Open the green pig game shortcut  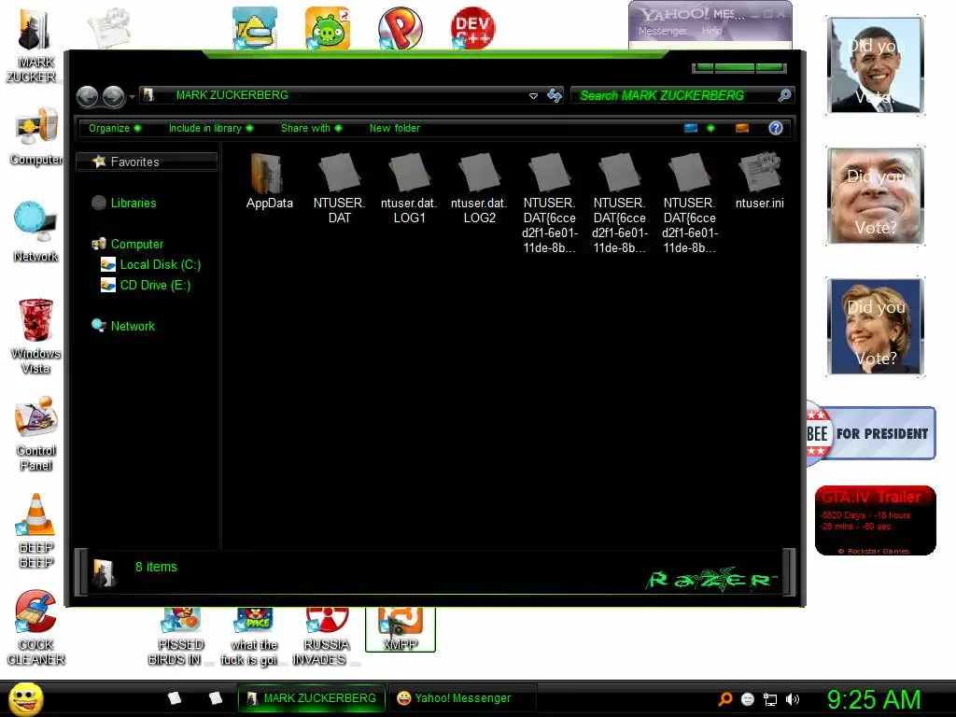(x=328, y=27)
